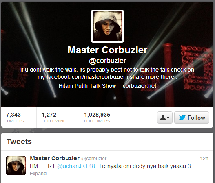The height and width of the screenshot is (183, 215).
Task: Click the small avatar beside the tweet
Action: pyautogui.click(x=16, y=166)
